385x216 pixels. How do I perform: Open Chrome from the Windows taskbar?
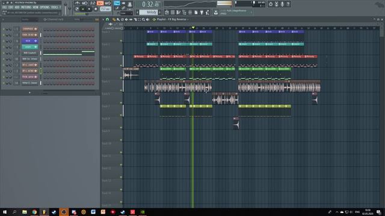34,212
